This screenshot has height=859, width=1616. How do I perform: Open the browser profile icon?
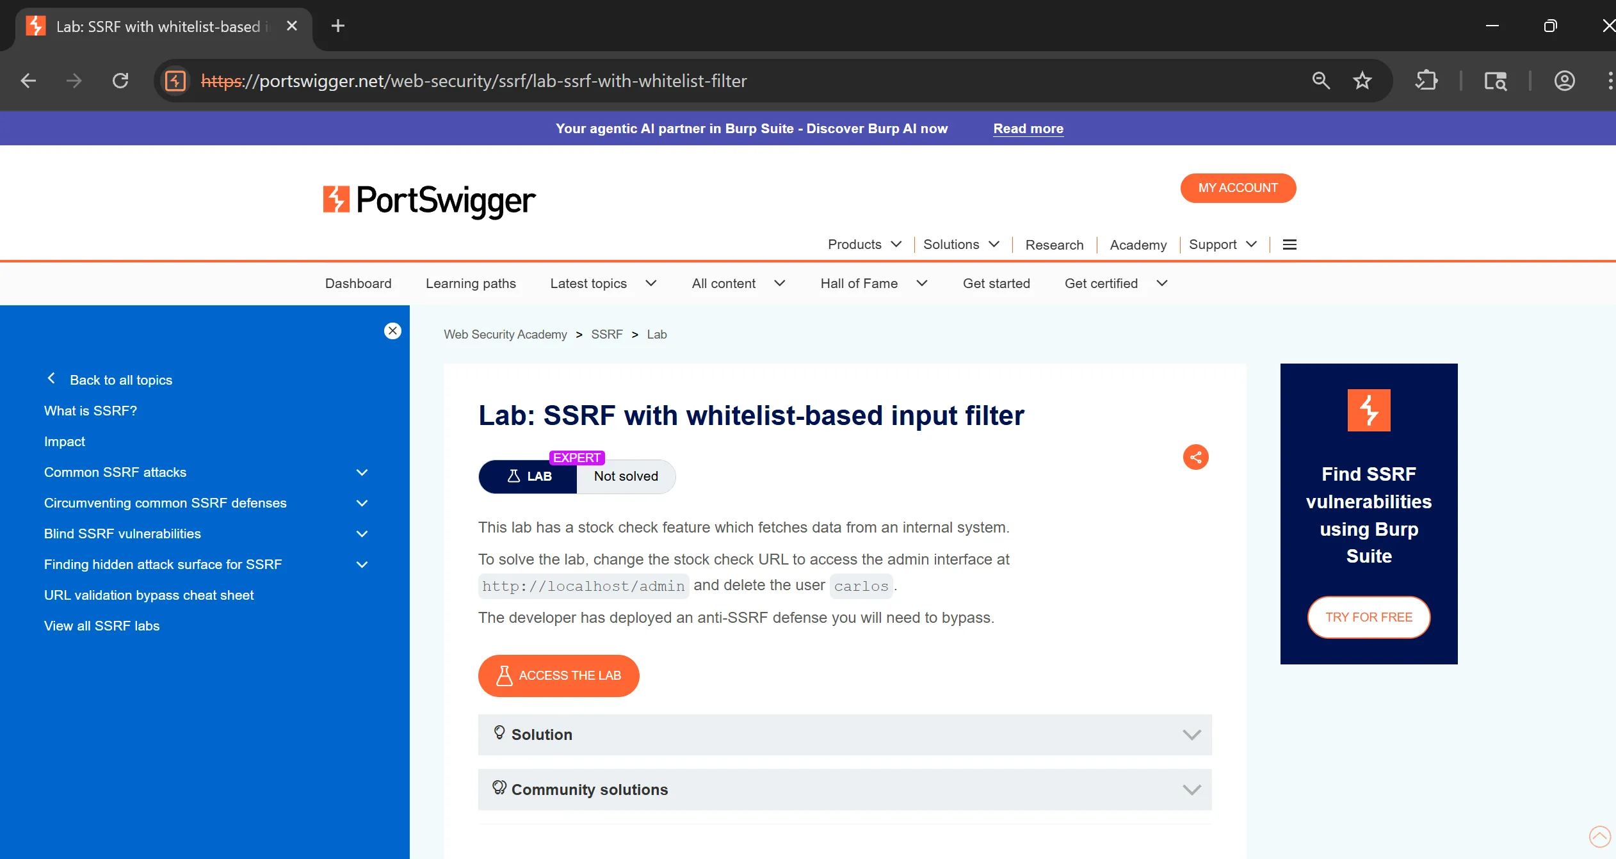pos(1564,81)
